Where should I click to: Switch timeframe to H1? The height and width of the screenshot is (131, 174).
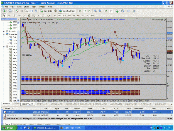click(74, 16)
